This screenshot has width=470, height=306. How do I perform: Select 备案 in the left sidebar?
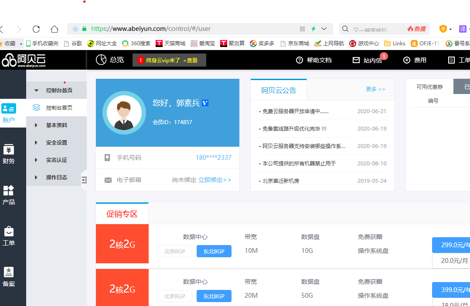9,277
